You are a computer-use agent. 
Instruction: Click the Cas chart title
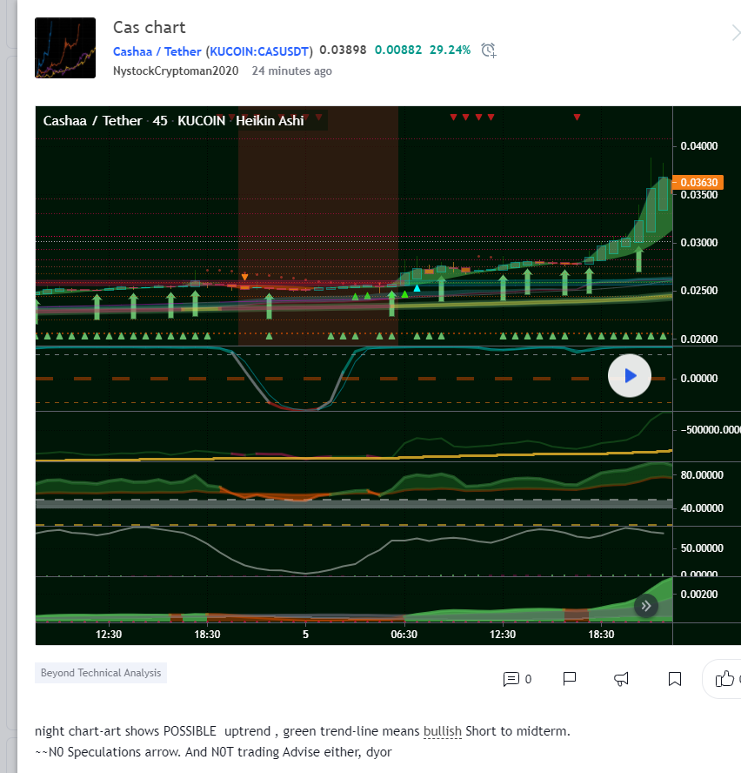149,27
